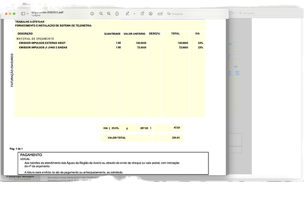Open the Share menu

pos(117,14)
